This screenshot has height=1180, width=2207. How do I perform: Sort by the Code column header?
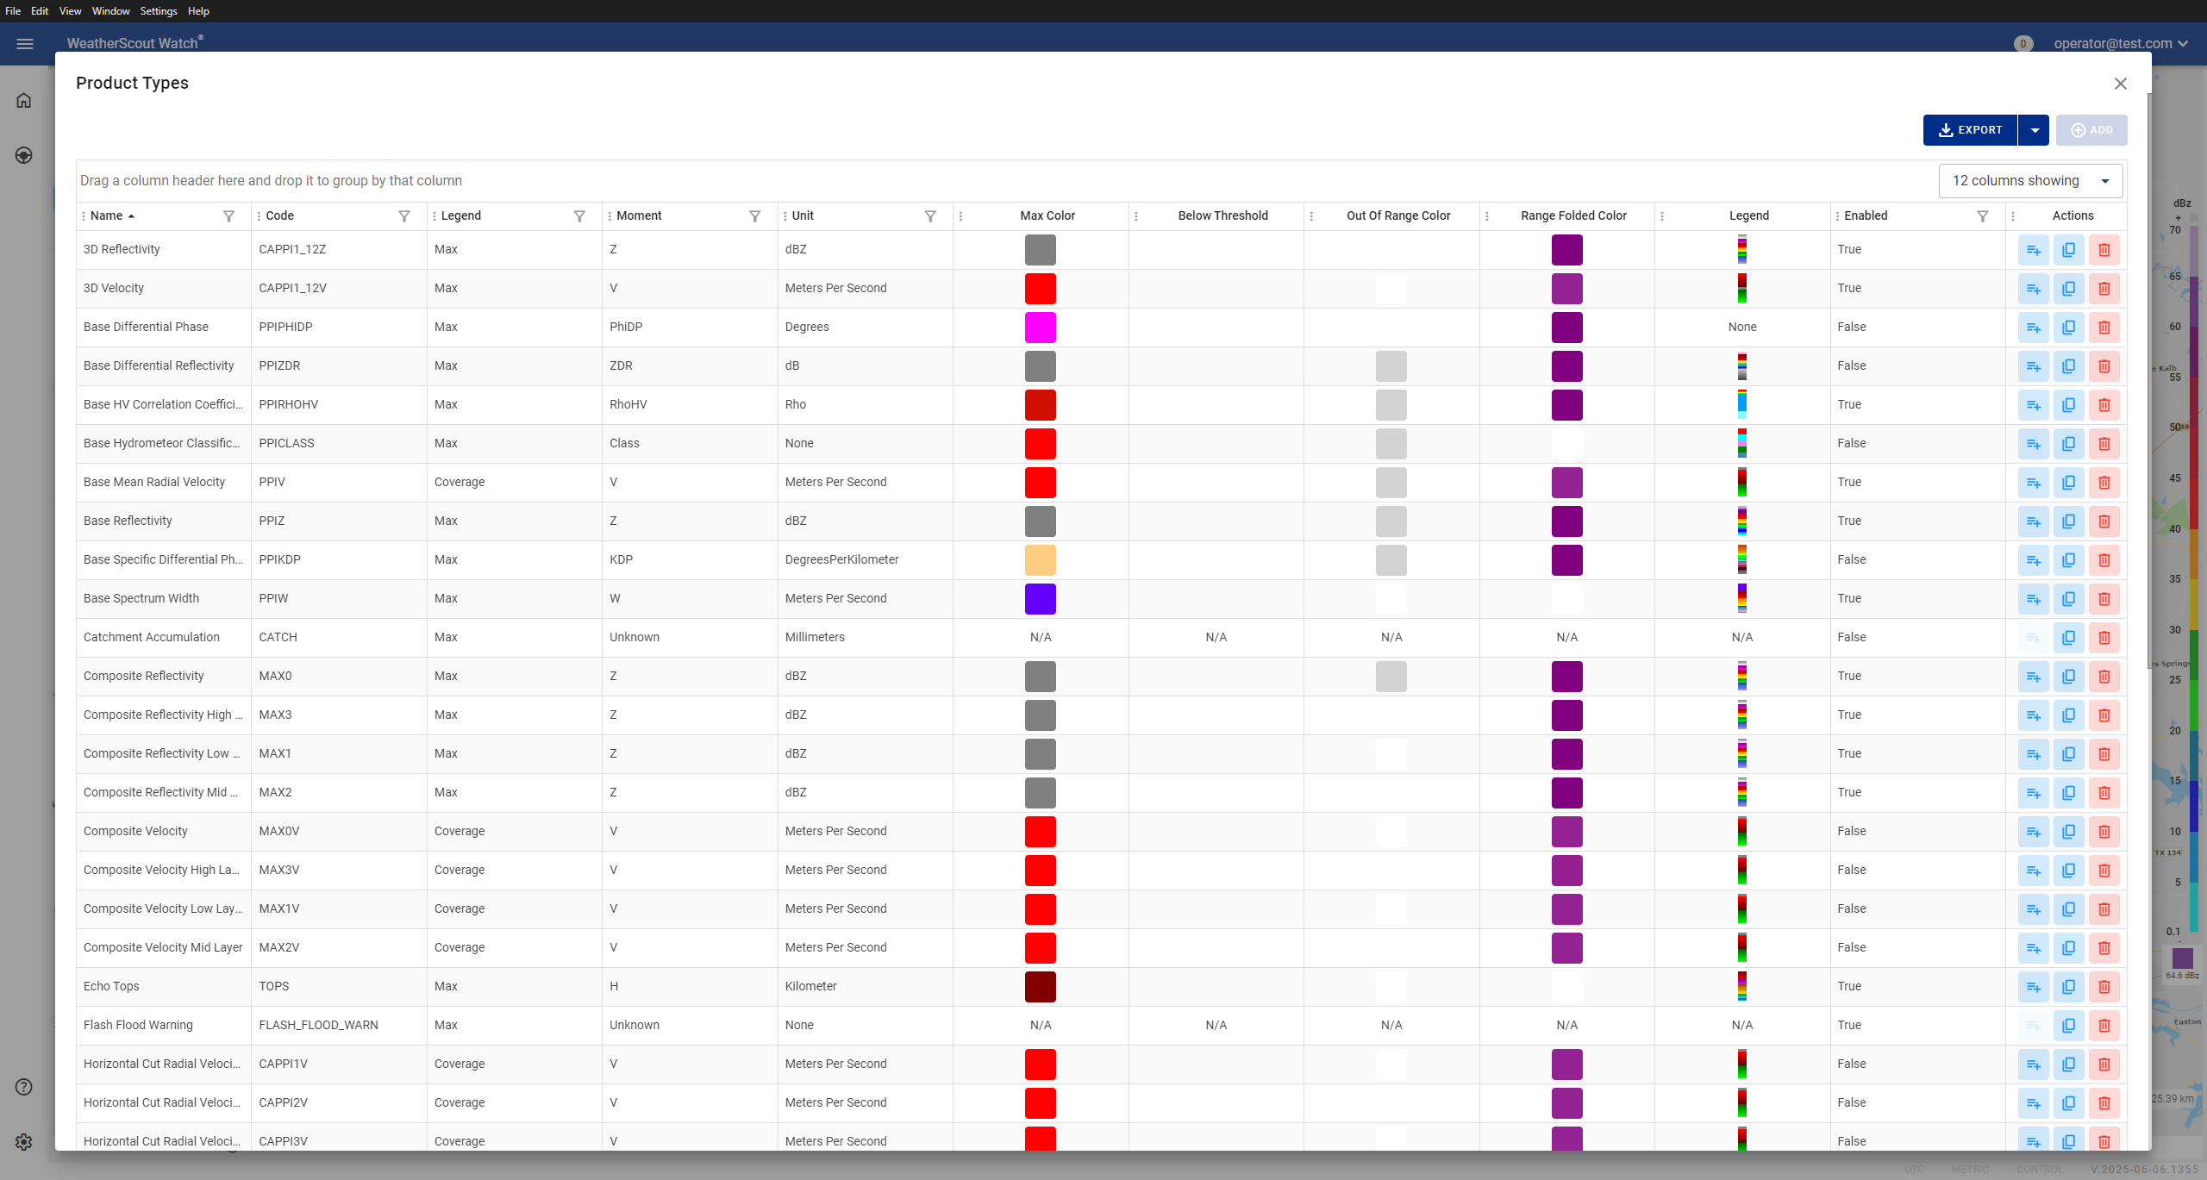pyautogui.click(x=280, y=216)
